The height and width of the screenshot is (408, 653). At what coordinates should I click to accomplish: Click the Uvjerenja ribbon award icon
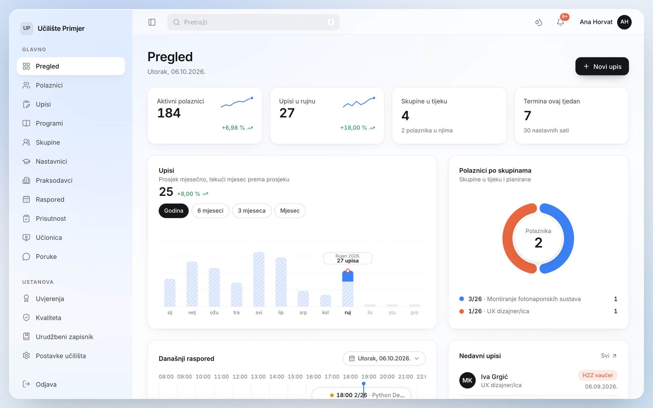coord(26,299)
